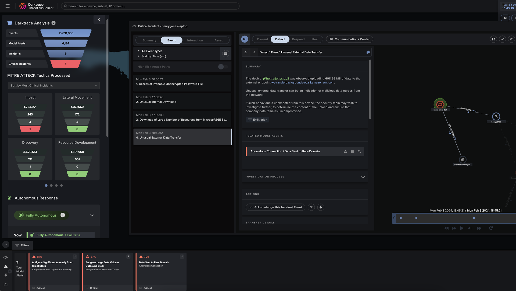Screen dimensions: 516x291
Task: Select the 1d time range toggle
Action: [x=505, y=18]
